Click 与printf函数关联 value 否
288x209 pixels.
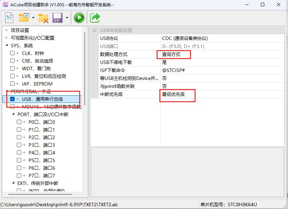point(222,86)
